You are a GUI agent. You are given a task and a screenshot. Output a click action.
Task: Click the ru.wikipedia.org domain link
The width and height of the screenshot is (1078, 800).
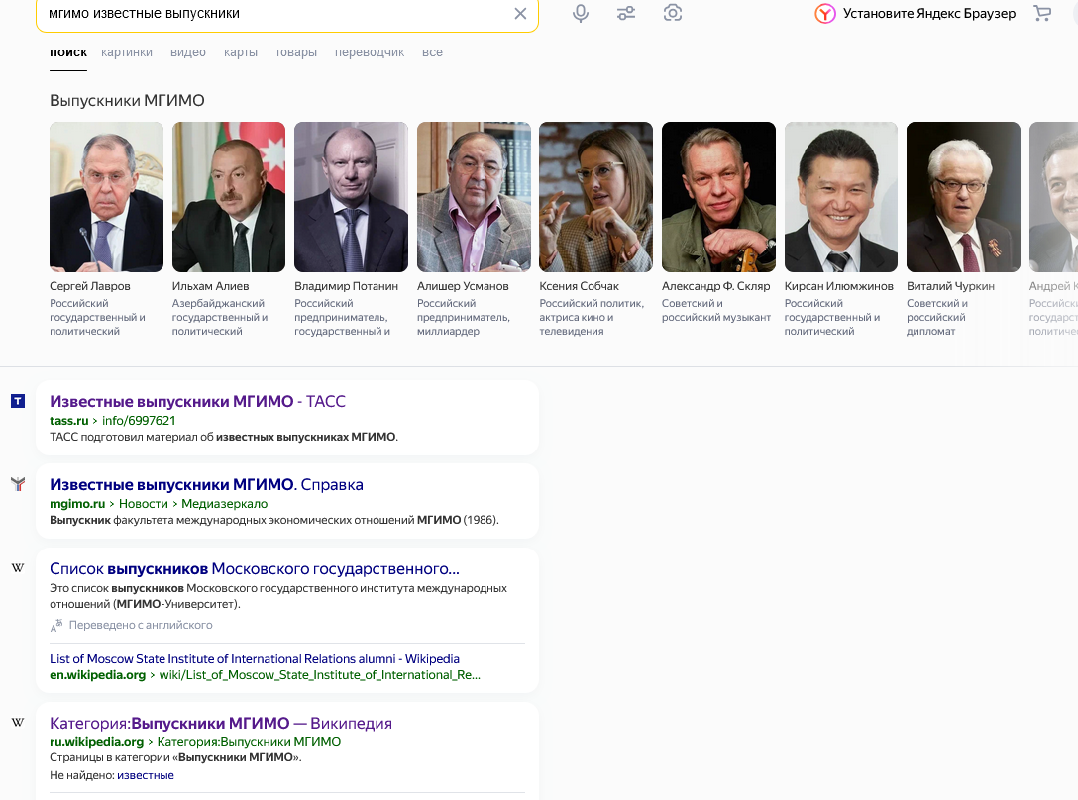(96, 742)
